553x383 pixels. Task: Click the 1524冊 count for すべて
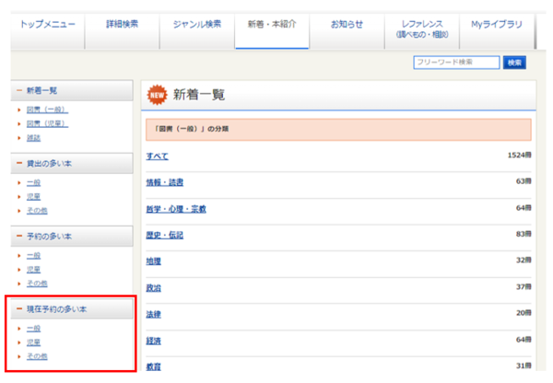point(520,155)
